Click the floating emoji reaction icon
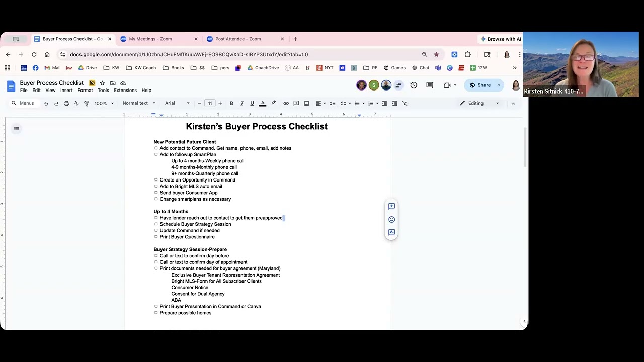 pos(391,219)
